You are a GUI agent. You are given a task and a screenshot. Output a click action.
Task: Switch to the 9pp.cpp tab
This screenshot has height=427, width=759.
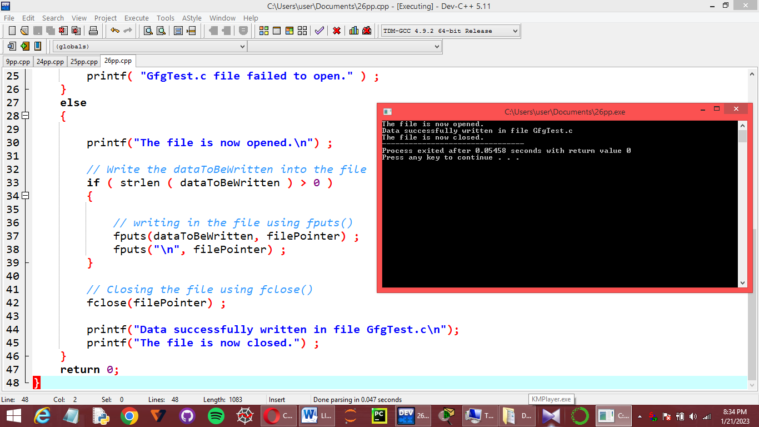pos(18,62)
